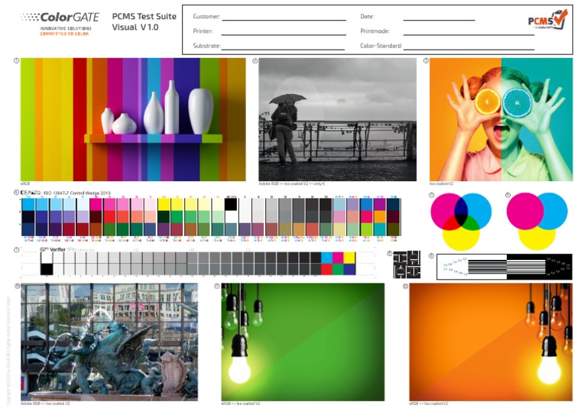Click the PCMS checkmark logo
Screen dimensions: 587x415
[x=547, y=19]
